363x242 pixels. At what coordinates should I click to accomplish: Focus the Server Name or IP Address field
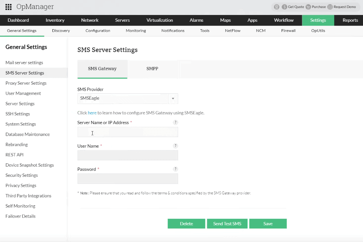click(x=127, y=132)
